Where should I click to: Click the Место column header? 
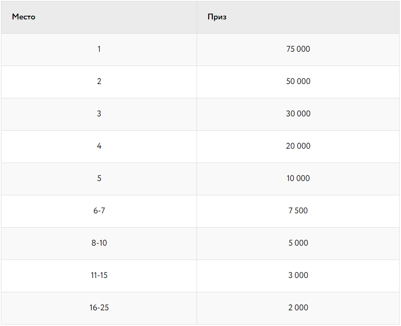(x=24, y=17)
